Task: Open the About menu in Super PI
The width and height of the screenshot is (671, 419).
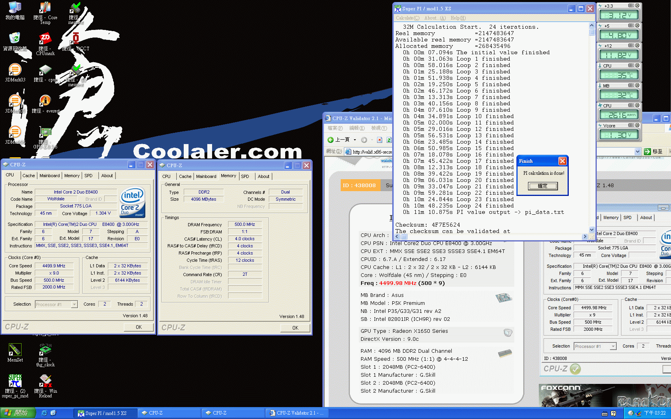Action: point(435,18)
